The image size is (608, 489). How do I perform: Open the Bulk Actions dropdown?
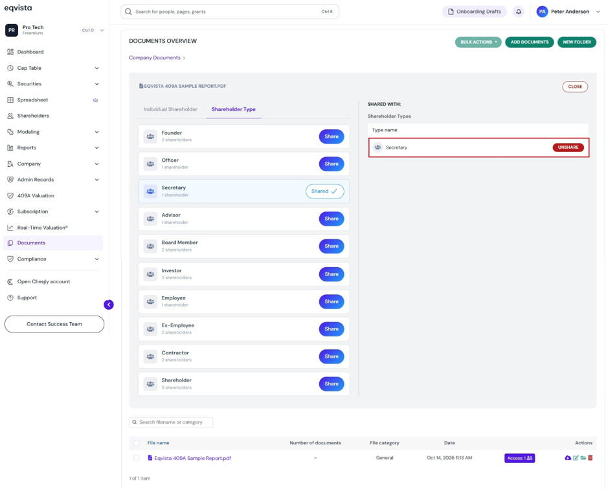(478, 42)
